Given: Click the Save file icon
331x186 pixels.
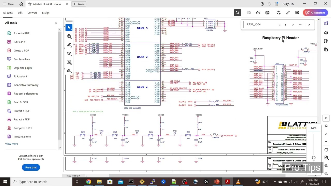Looking at the screenshot, I should [249, 13].
